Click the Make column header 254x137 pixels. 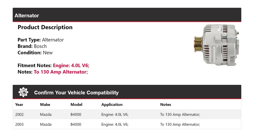(45, 105)
